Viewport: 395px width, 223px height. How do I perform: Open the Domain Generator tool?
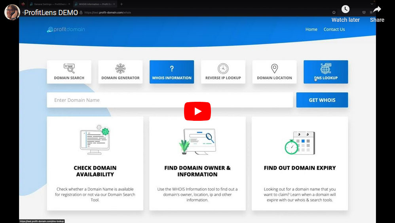pos(120,72)
